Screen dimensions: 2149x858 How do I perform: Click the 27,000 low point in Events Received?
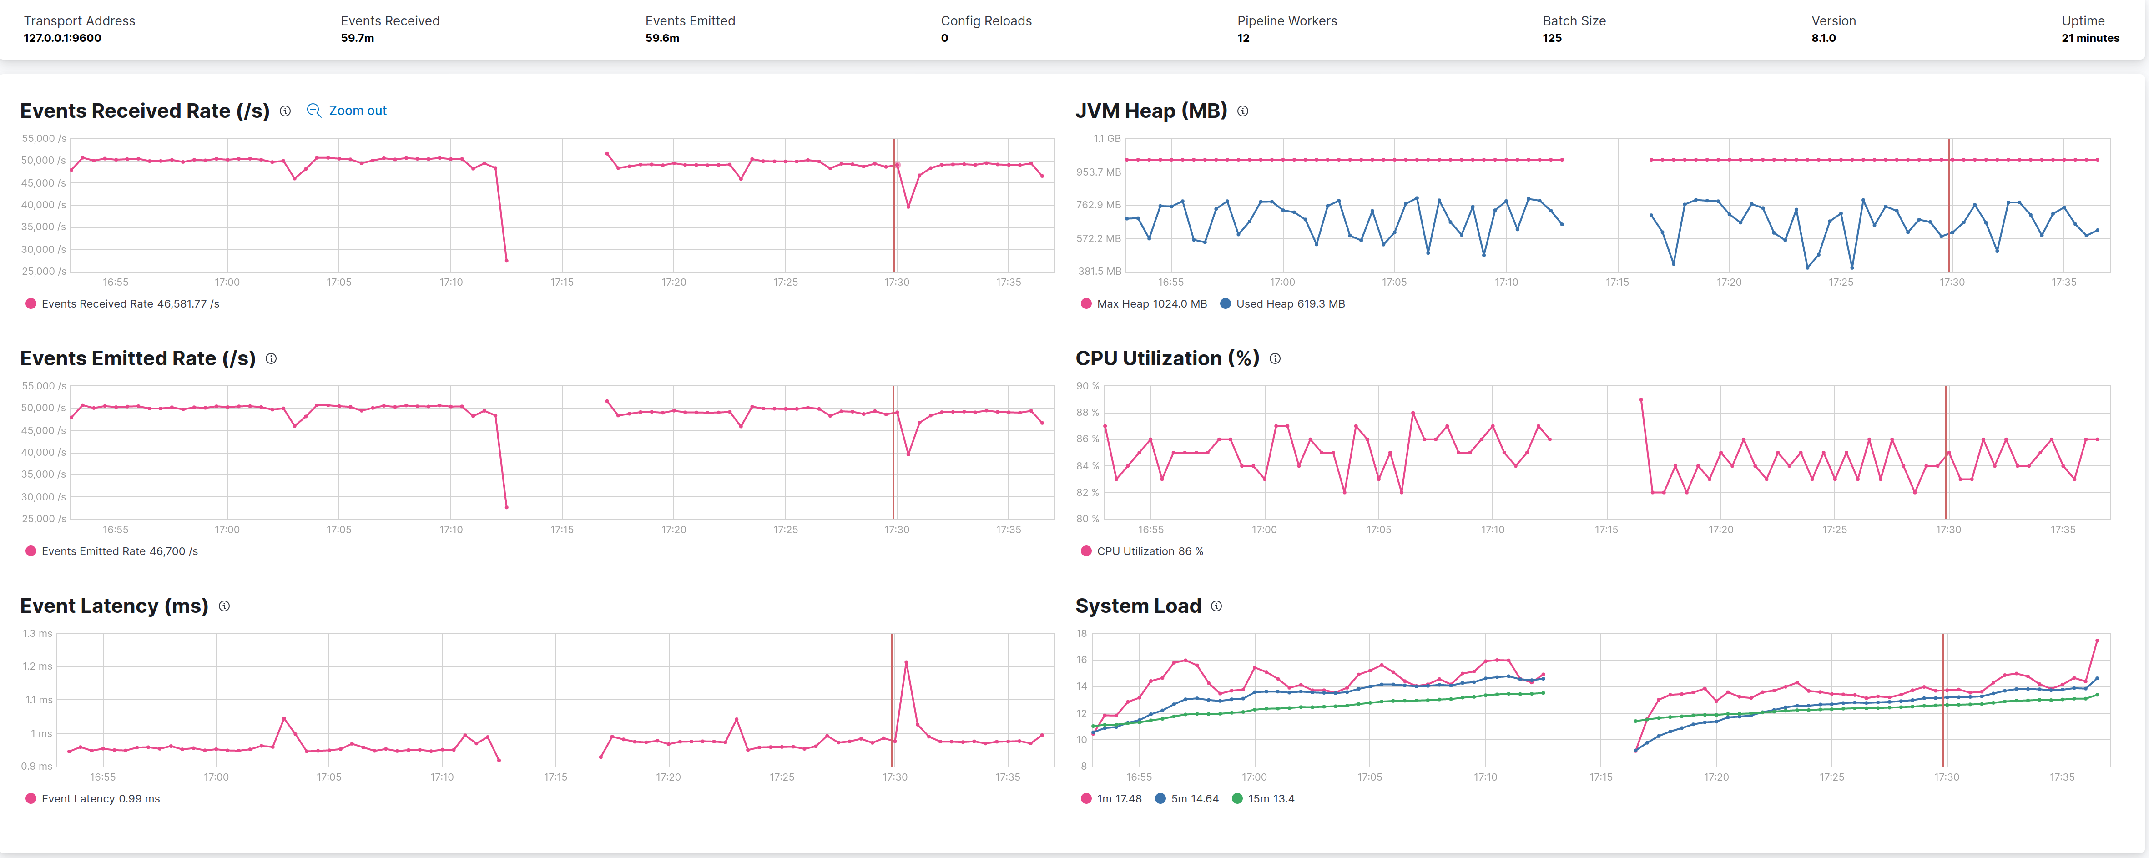tap(506, 260)
